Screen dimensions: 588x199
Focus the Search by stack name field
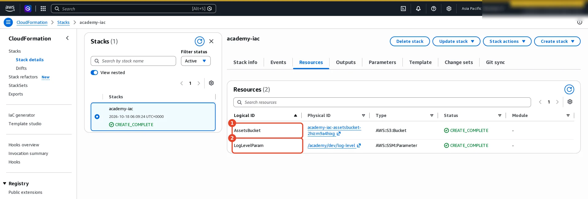pyautogui.click(x=133, y=61)
